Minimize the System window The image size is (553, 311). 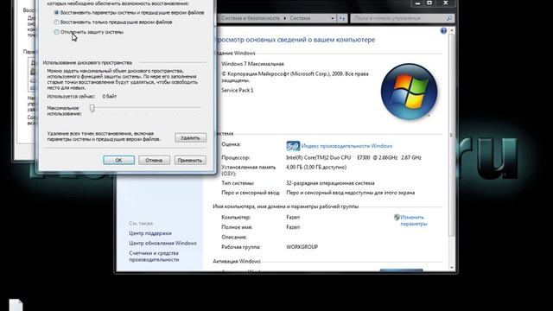pos(417,3)
